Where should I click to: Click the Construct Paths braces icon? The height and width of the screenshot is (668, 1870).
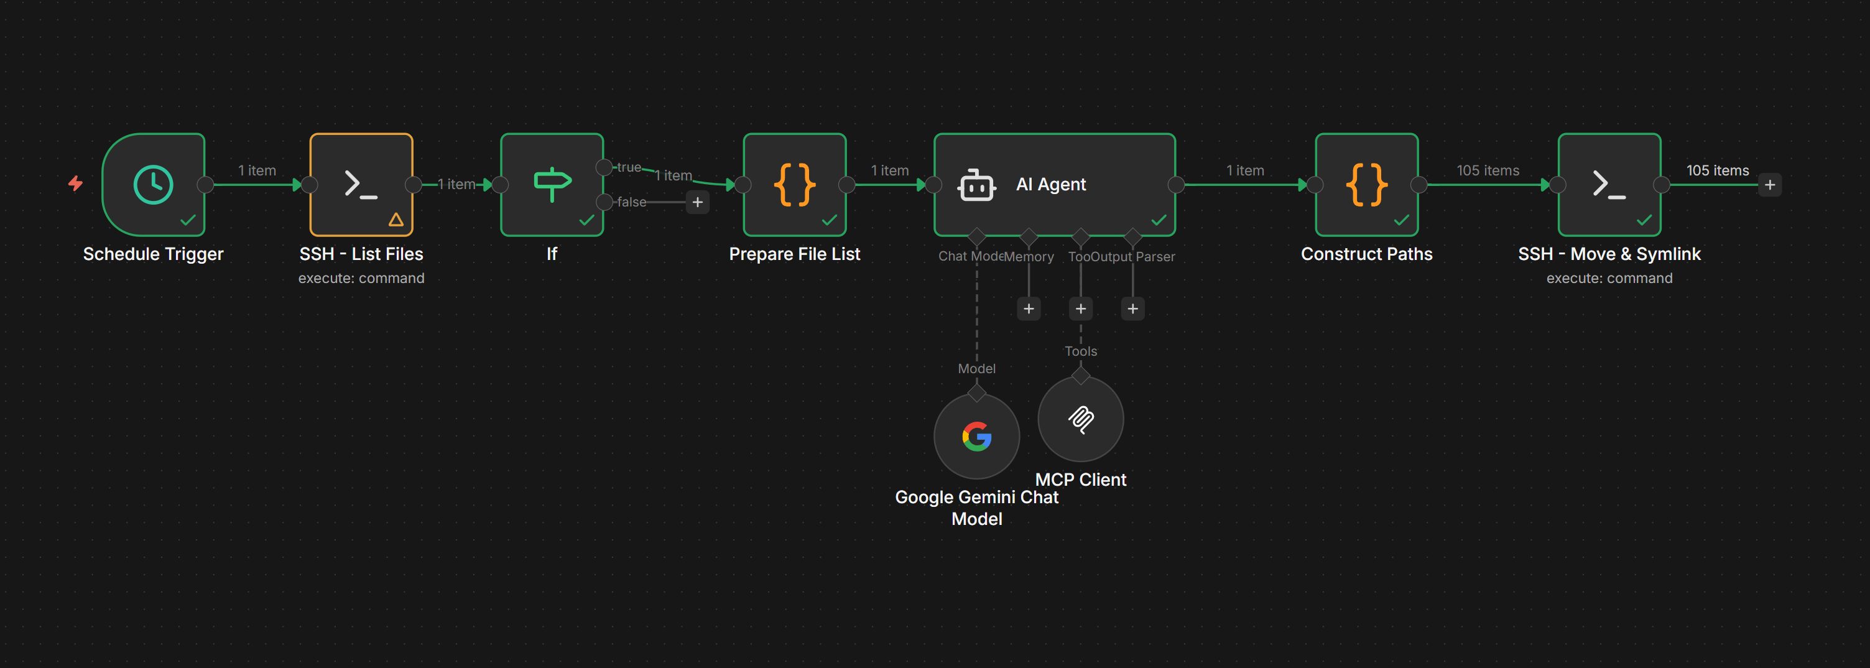click(x=1367, y=183)
